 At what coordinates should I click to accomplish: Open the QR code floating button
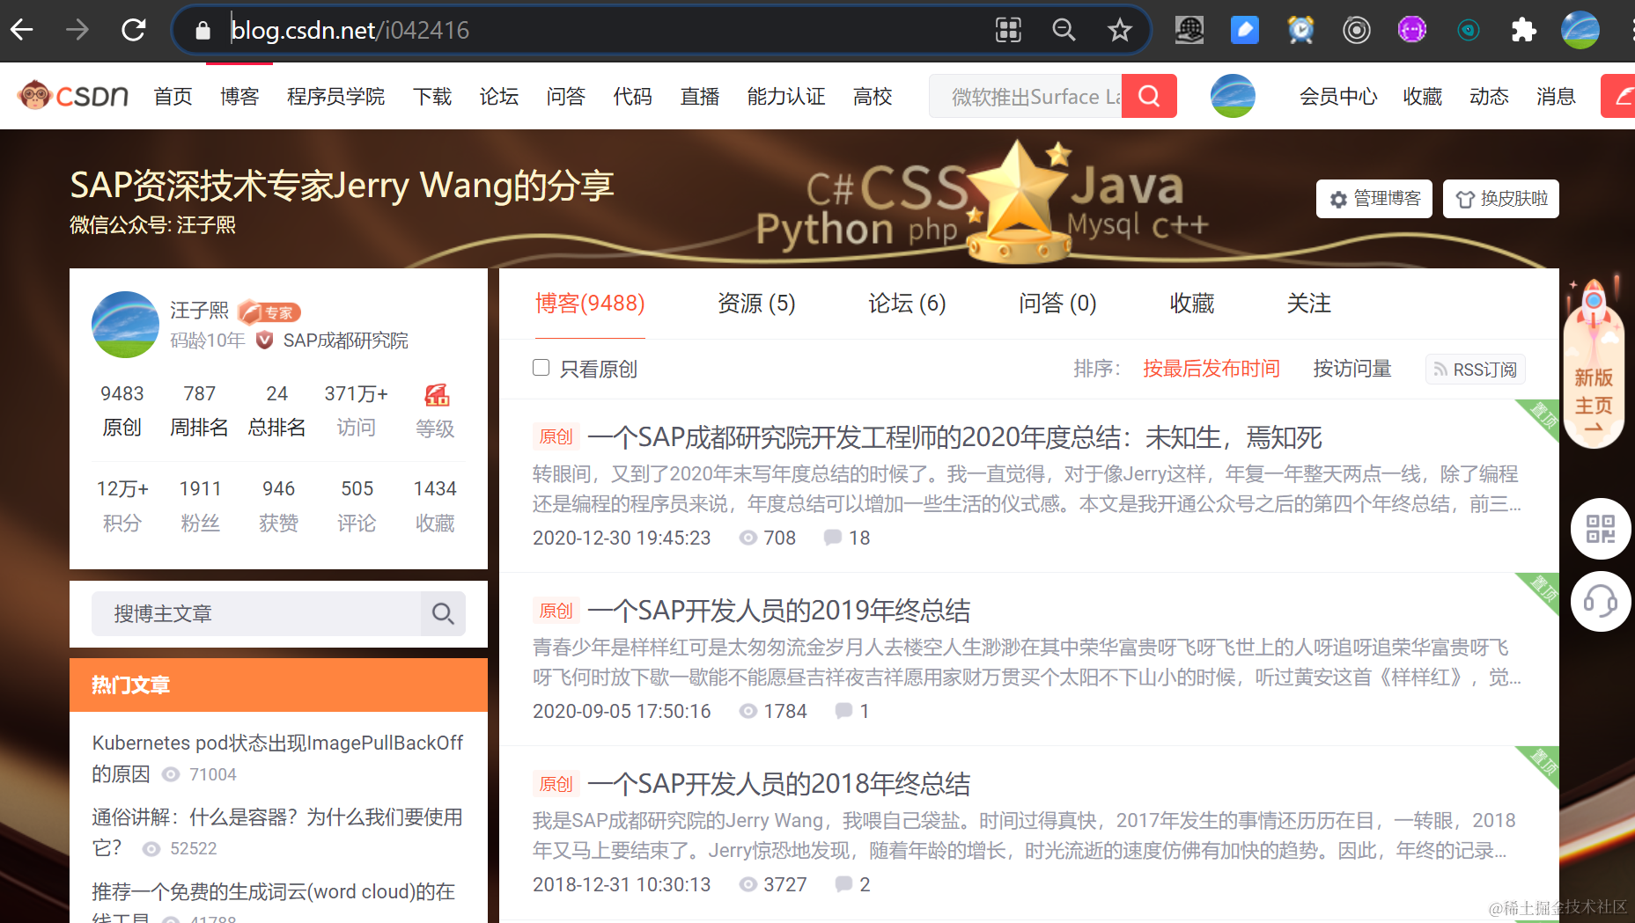(1601, 529)
